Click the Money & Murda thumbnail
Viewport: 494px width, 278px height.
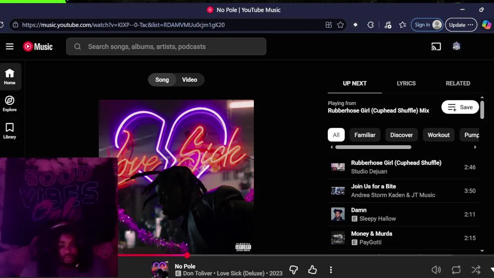338,238
